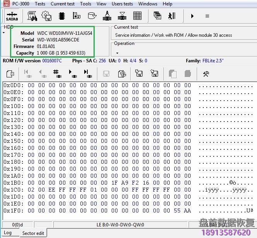Click the grid-pattern icon in top toolbar

(x=137, y=16)
